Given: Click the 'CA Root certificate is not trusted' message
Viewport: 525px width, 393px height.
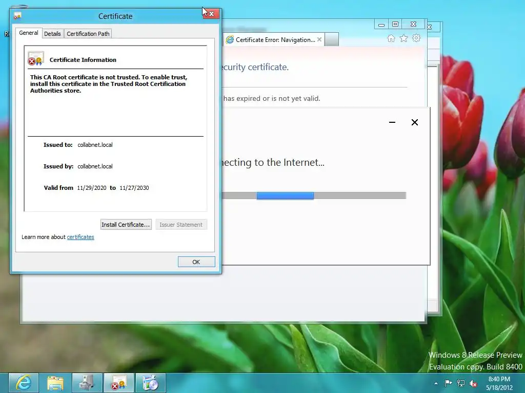Looking at the screenshot, I should pos(109,84).
